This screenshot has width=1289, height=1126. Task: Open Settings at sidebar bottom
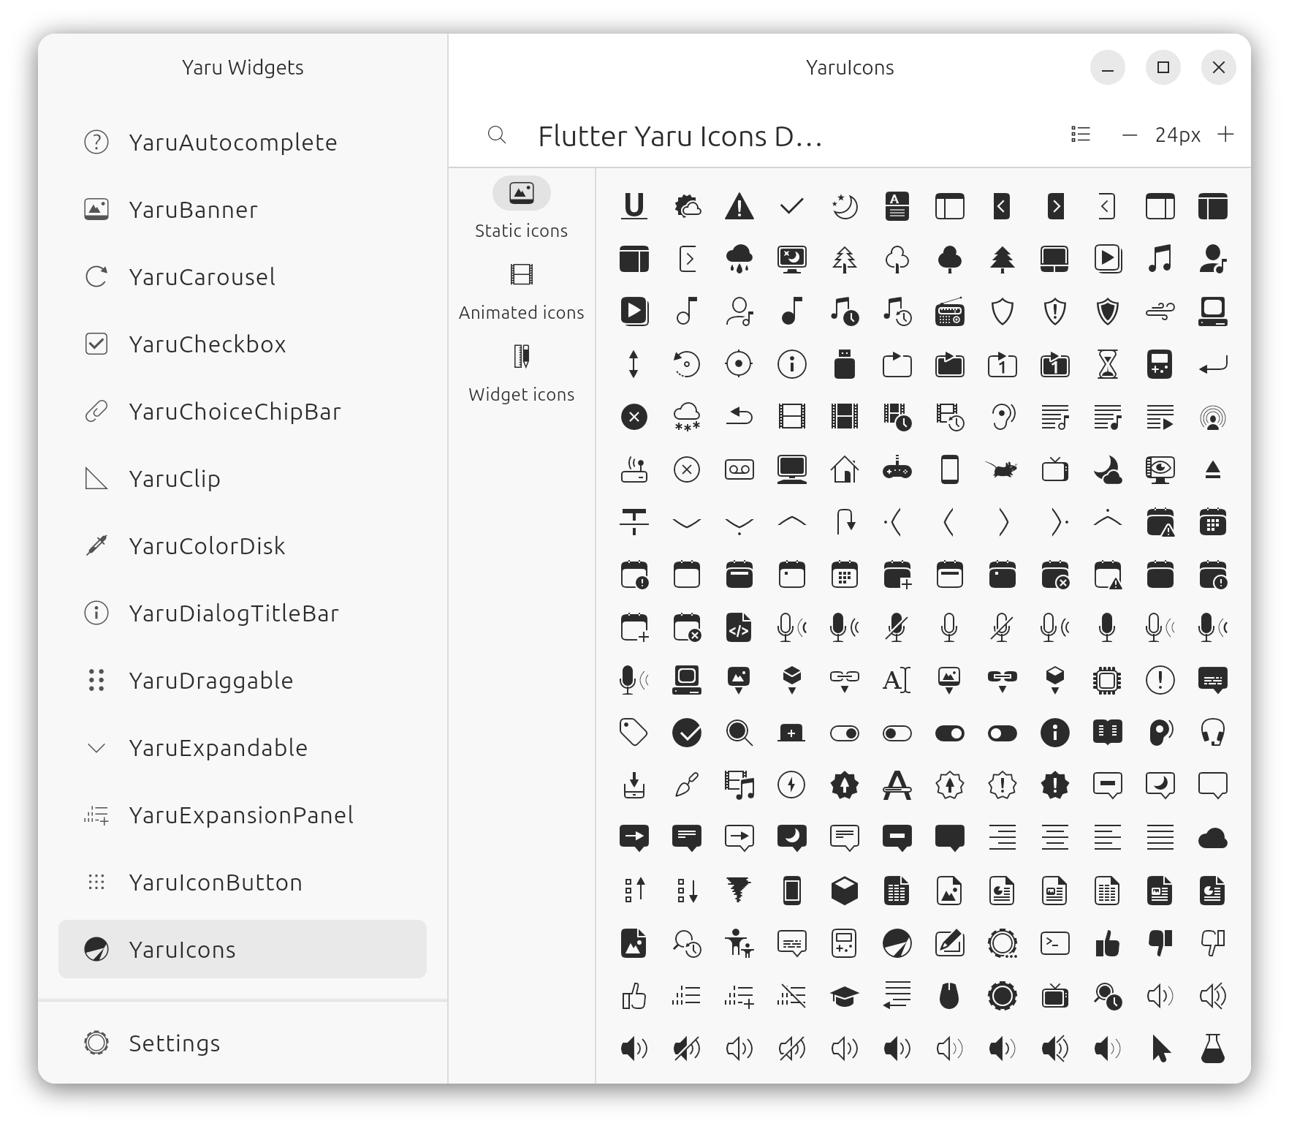tap(243, 1043)
